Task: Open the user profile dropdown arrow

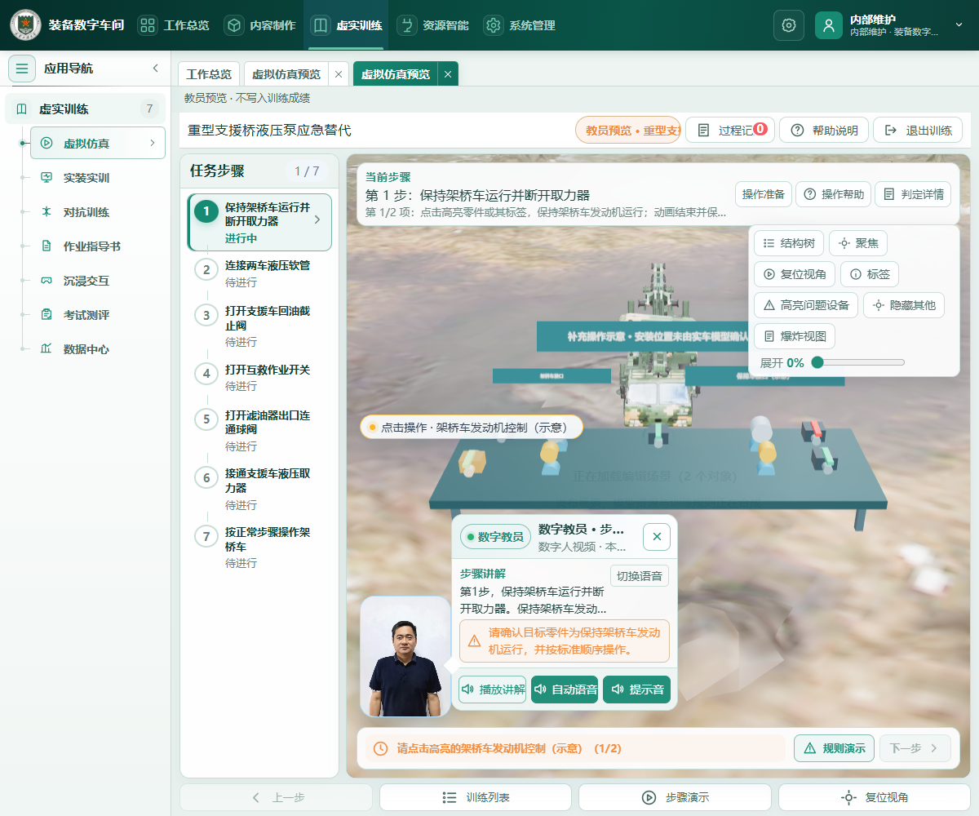Action: pos(959,25)
